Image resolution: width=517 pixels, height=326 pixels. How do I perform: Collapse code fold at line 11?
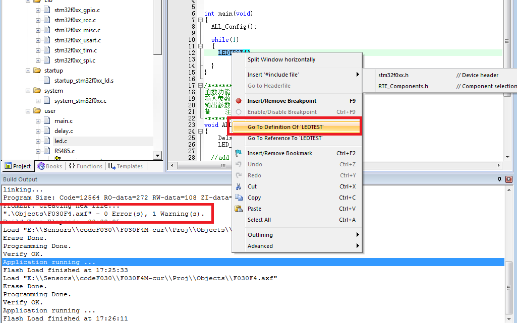pyautogui.click(x=200, y=46)
